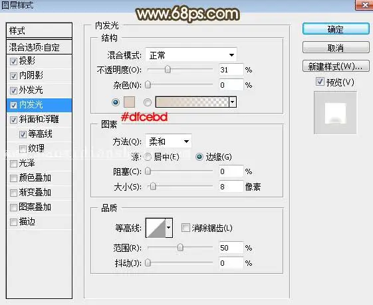Image resolution: width=373 pixels, height=305 pixels.
Task: Open the 等高线 contour picker arrow
Action: 169,228
